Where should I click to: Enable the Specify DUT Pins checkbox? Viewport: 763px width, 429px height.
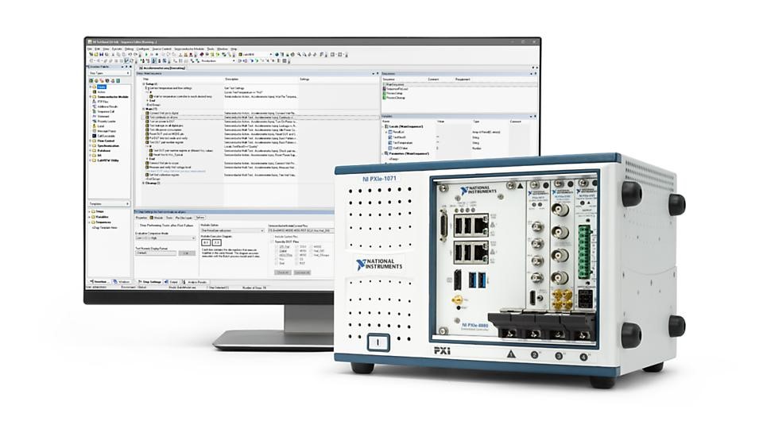(273, 242)
